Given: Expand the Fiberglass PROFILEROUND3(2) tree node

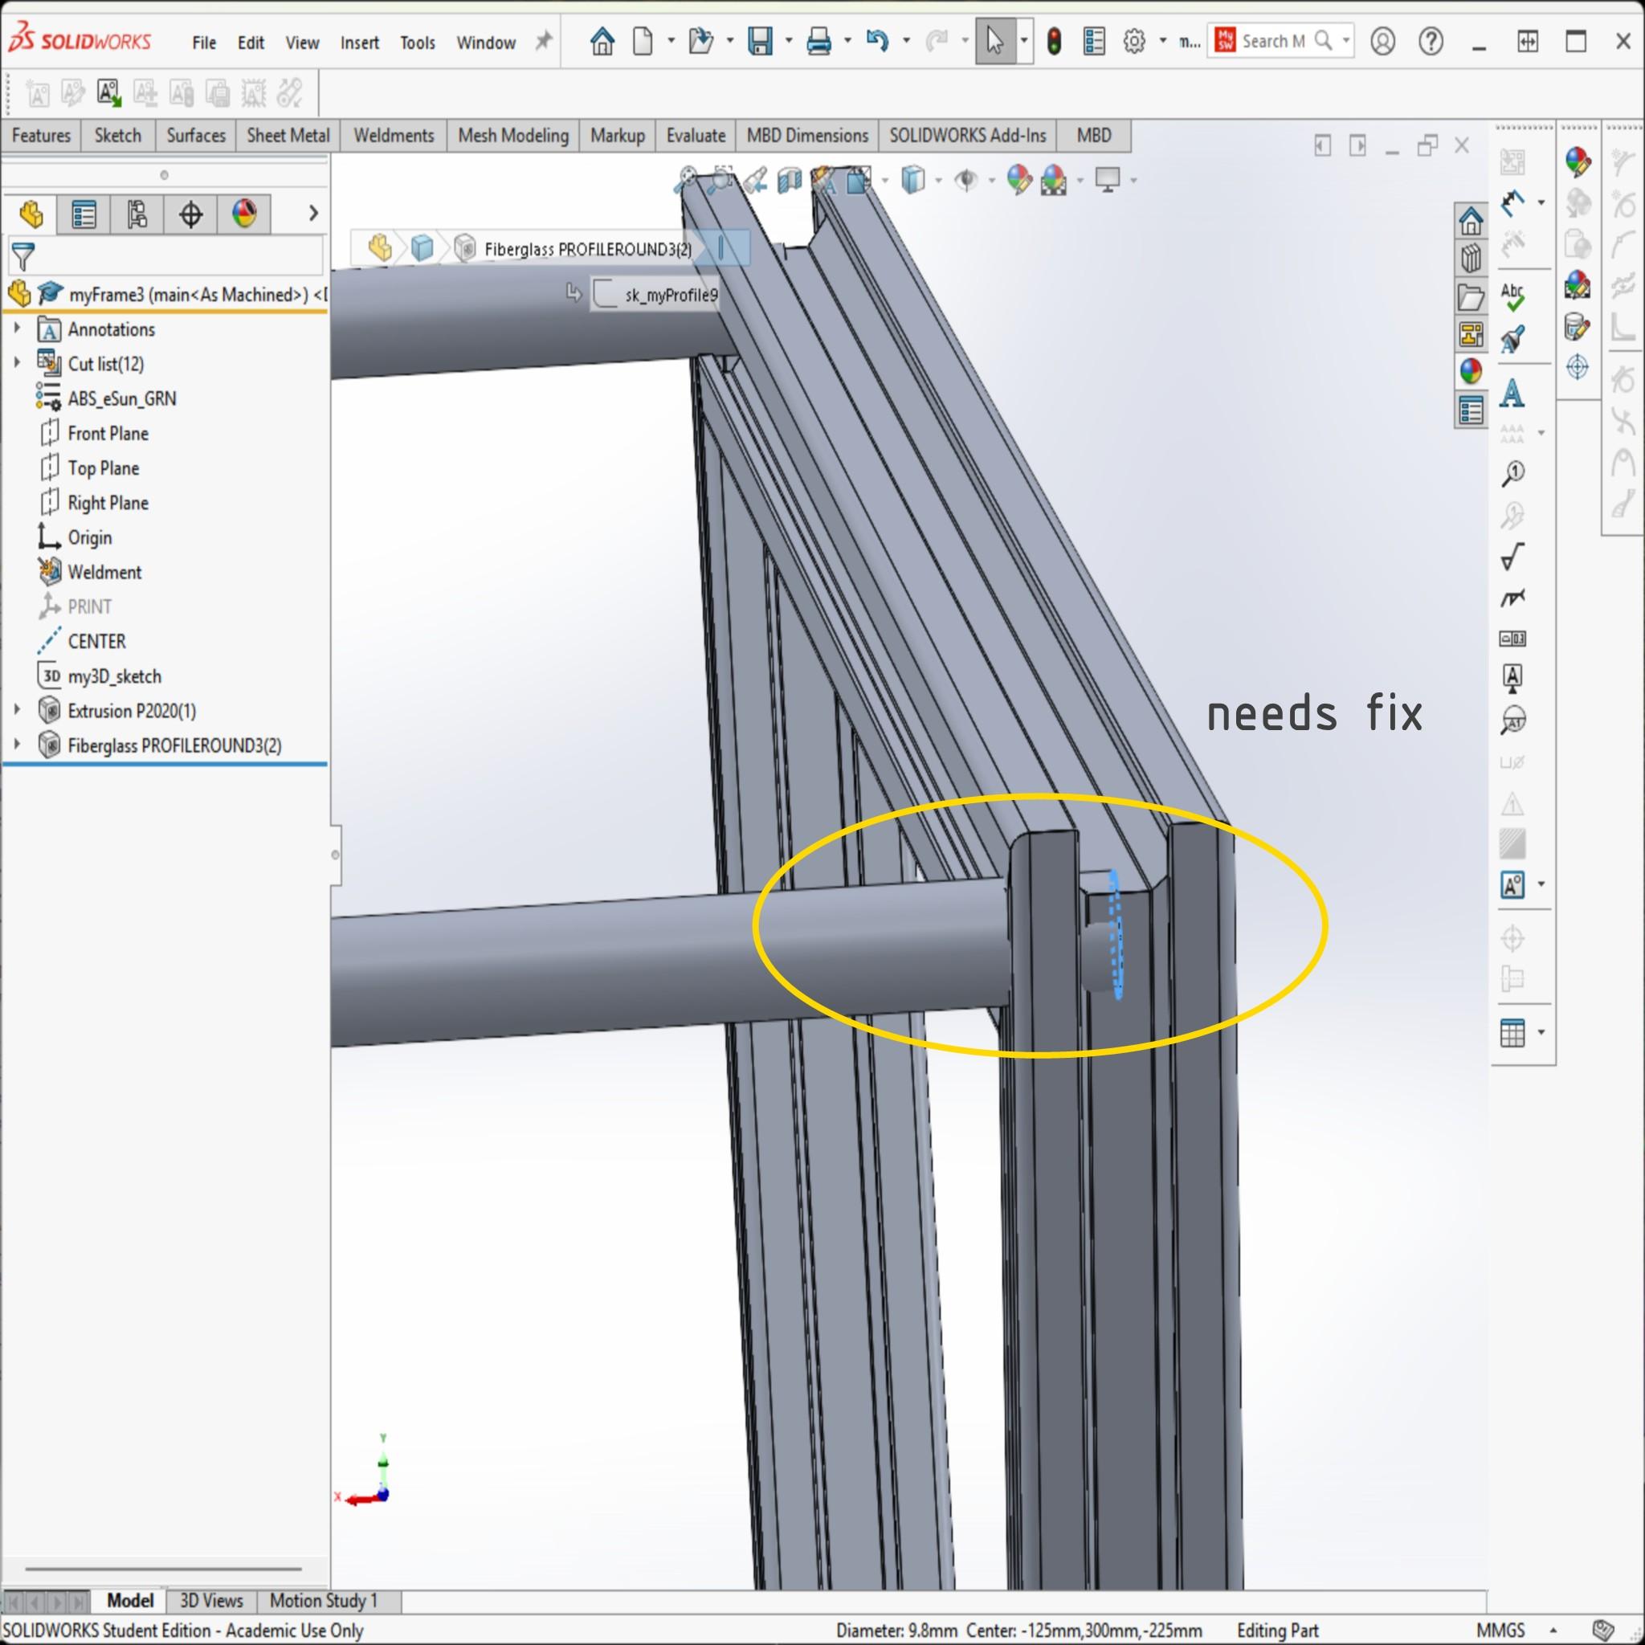Looking at the screenshot, I should point(17,744).
